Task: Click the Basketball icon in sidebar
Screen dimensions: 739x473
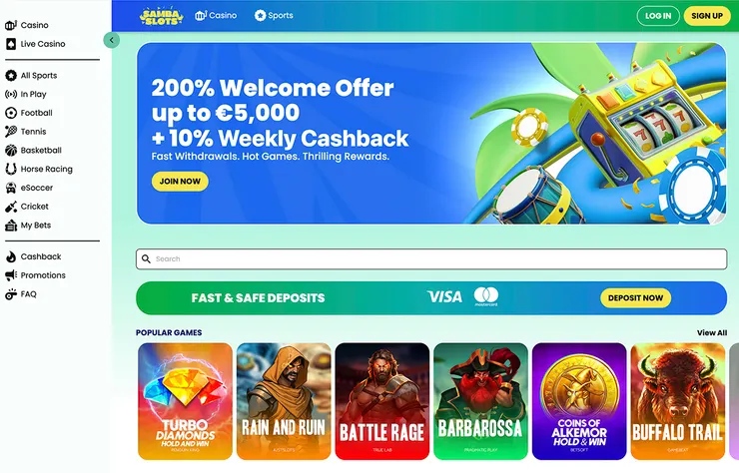Action: click(11, 151)
